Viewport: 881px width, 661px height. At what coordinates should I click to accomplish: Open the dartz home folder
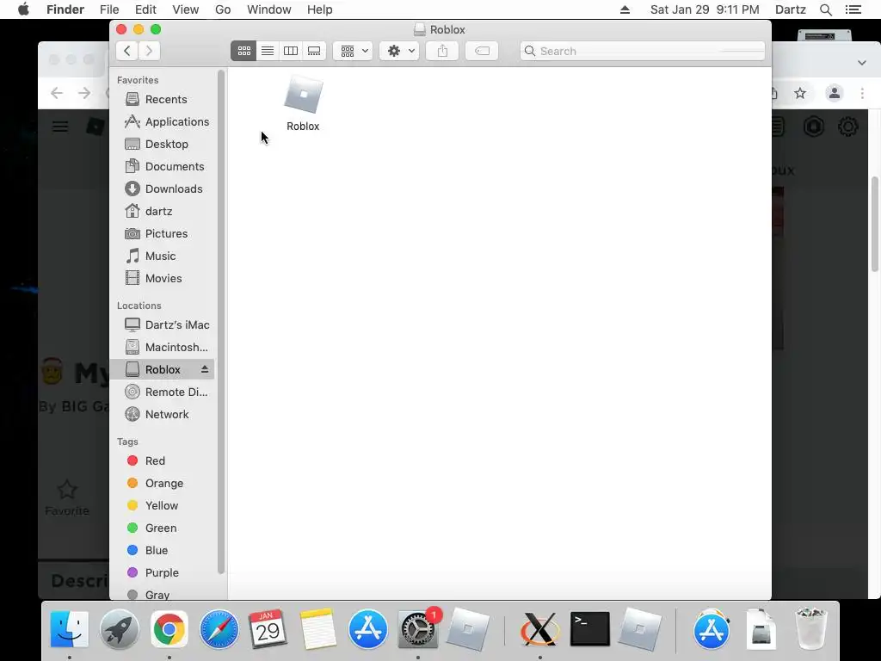click(x=162, y=212)
